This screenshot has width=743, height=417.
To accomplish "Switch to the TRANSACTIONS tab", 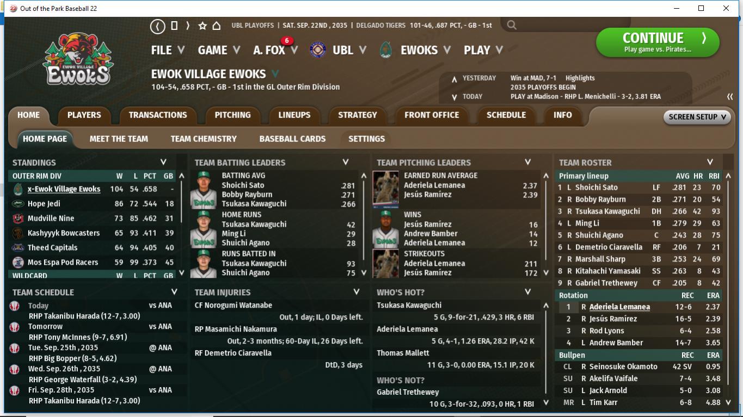I will (x=158, y=115).
